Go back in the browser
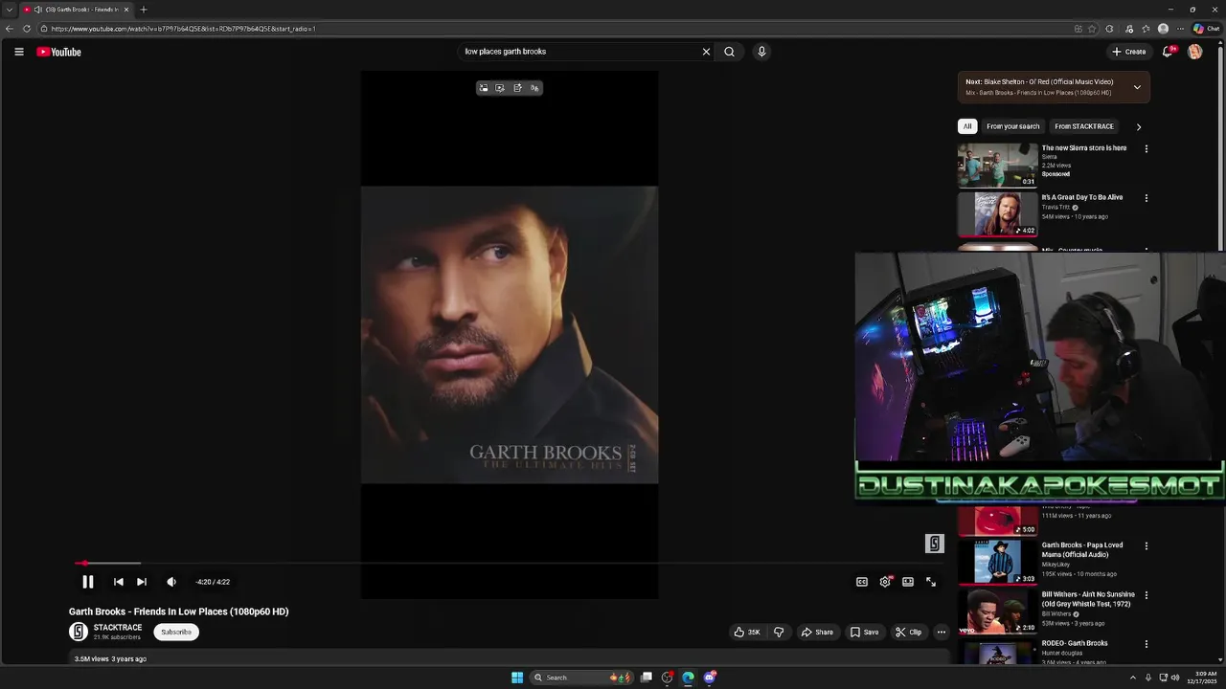This screenshot has height=689, width=1226. pyautogui.click(x=10, y=29)
